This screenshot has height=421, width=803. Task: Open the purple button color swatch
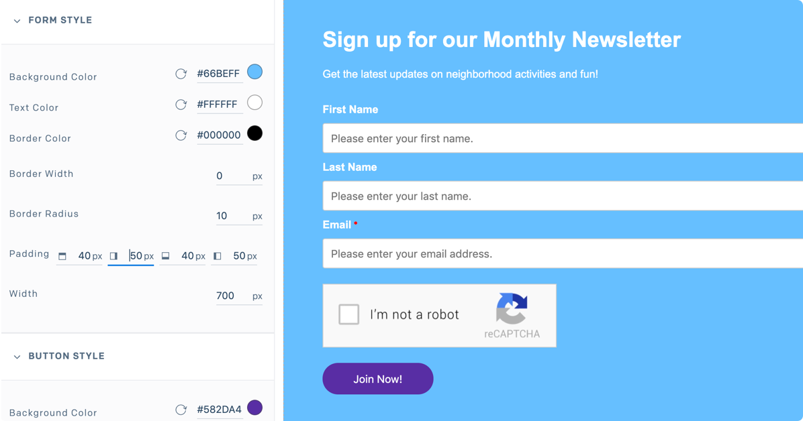coord(254,408)
